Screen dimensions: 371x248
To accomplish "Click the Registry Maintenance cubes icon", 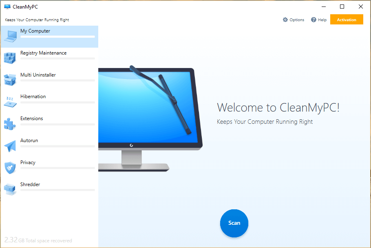I will (x=10, y=58).
